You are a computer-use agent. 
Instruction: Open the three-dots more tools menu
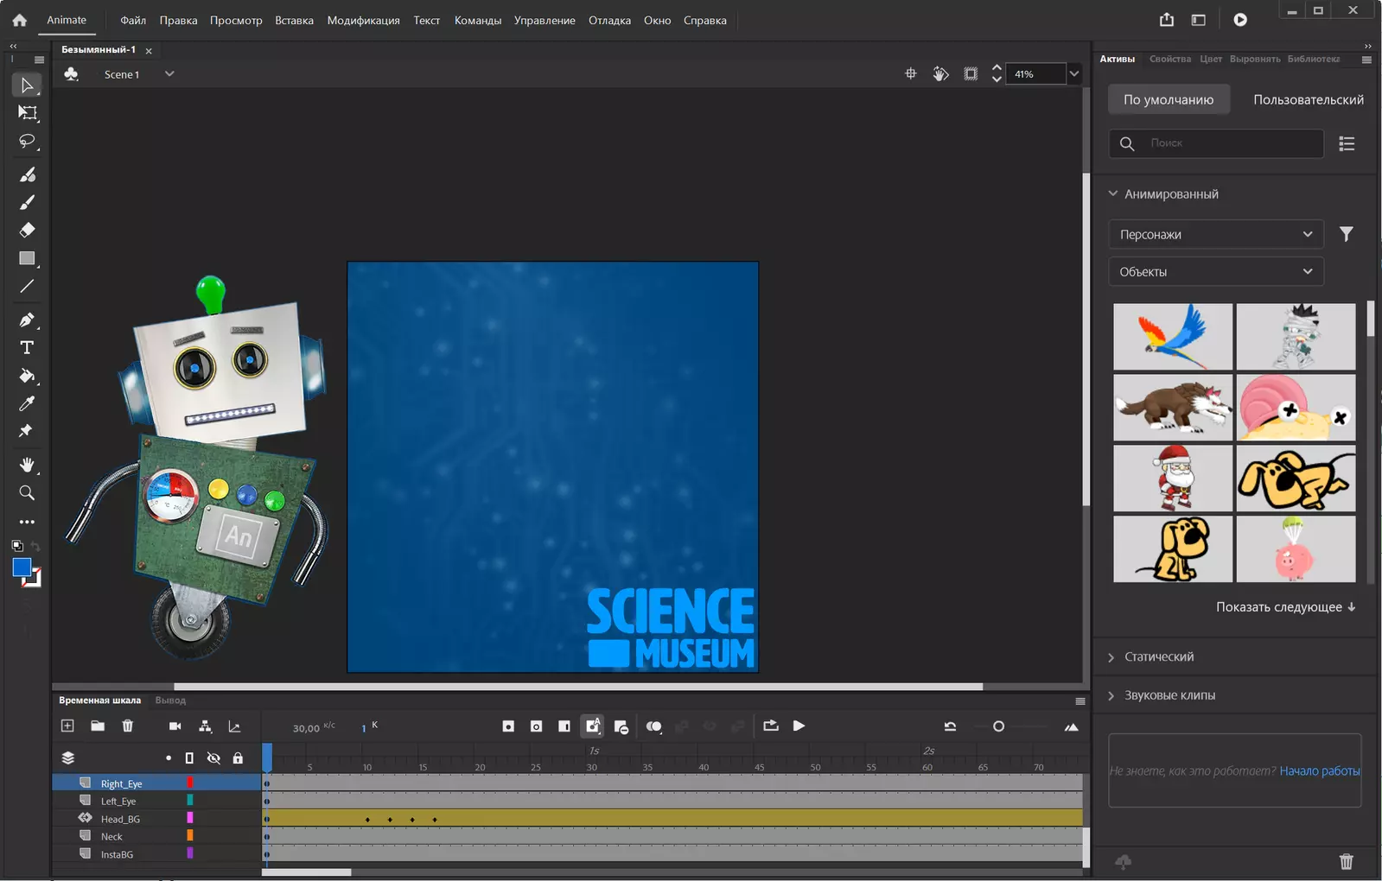(x=27, y=522)
